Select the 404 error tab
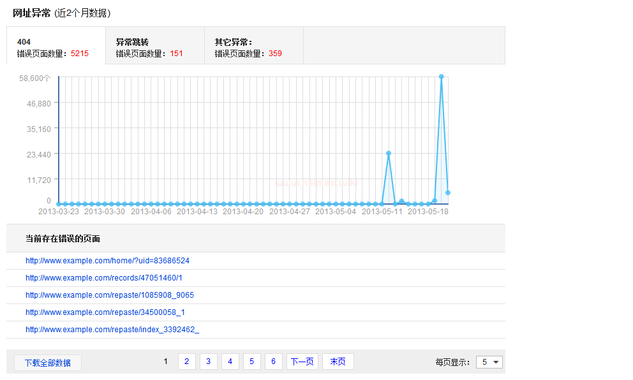The width and height of the screenshot is (633, 380). (56, 47)
